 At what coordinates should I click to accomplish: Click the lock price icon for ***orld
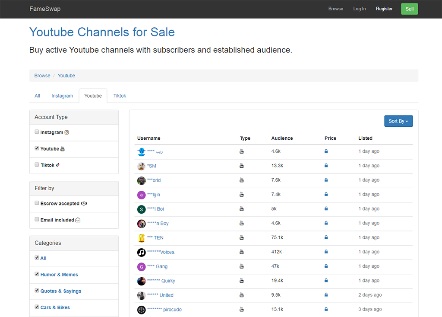point(326,180)
